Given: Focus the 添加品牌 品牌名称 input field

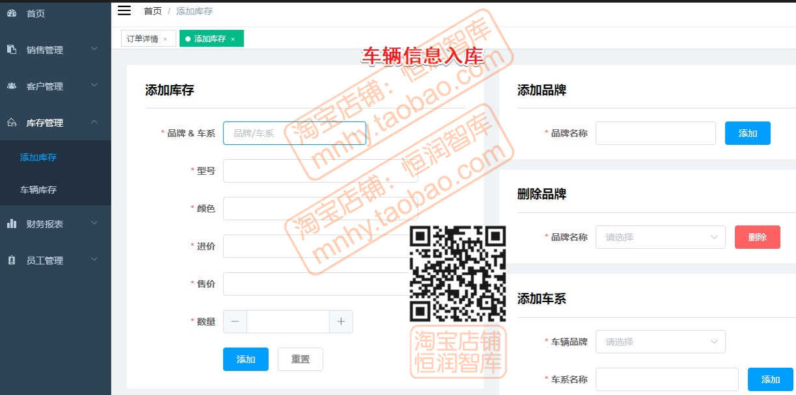Looking at the screenshot, I should coord(655,133).
